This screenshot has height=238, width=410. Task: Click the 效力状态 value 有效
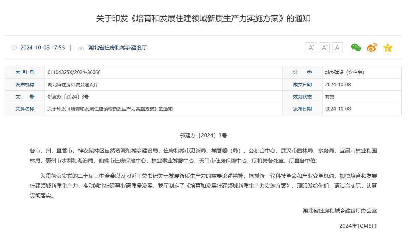pyautogui.click(x=330, y=97)
